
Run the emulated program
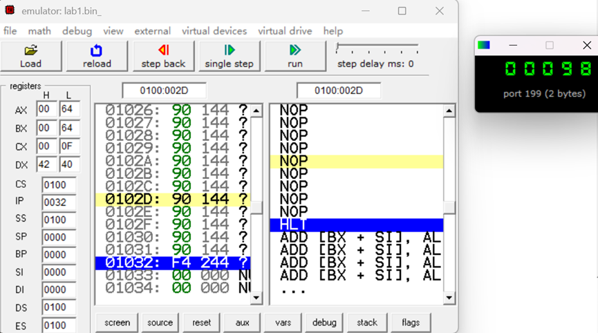click(x=295, y=57)
